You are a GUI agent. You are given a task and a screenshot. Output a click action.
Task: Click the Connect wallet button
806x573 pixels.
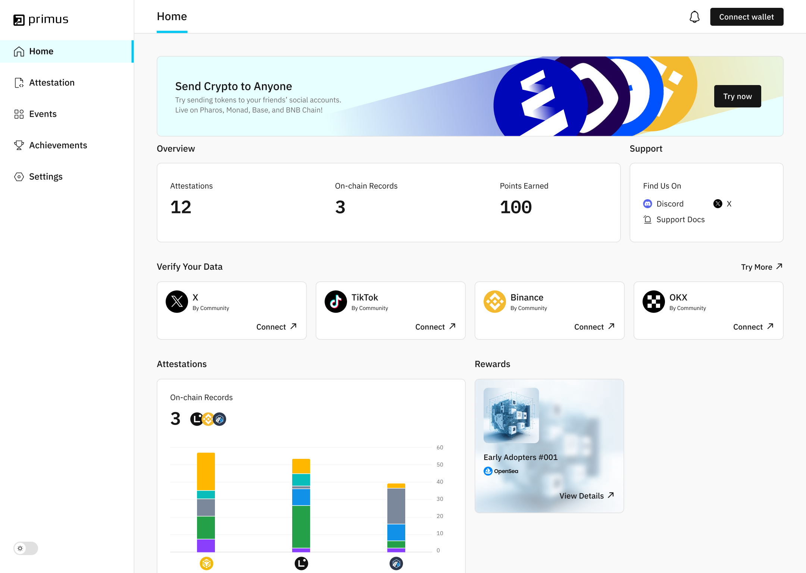point(746,17)
